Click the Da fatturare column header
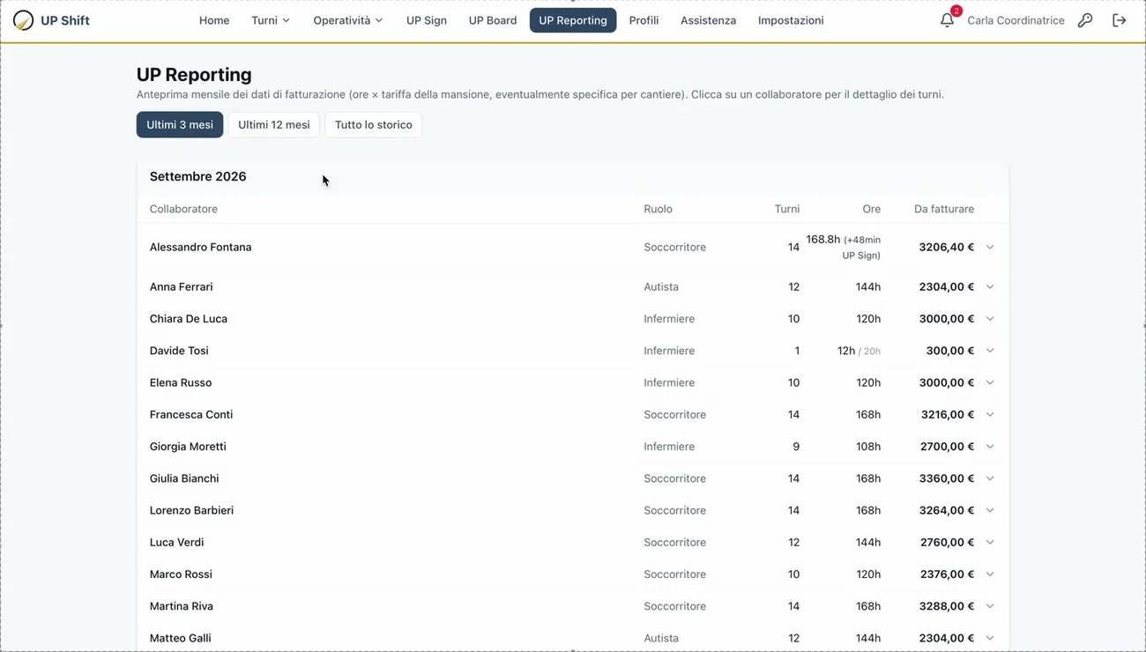This screenshot has width=1146, height=652. point(944,209)
